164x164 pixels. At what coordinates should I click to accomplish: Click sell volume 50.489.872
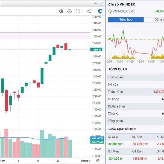[140, 144]
